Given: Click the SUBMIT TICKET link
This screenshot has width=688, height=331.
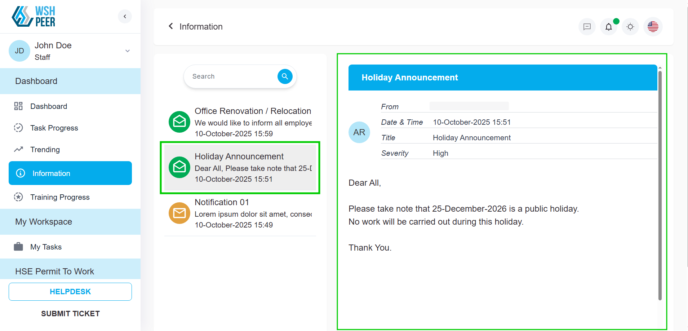Looking at the screenshot, I should coord(70,314).
